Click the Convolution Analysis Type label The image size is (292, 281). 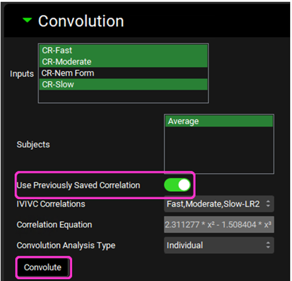click(x=66, y=245)
